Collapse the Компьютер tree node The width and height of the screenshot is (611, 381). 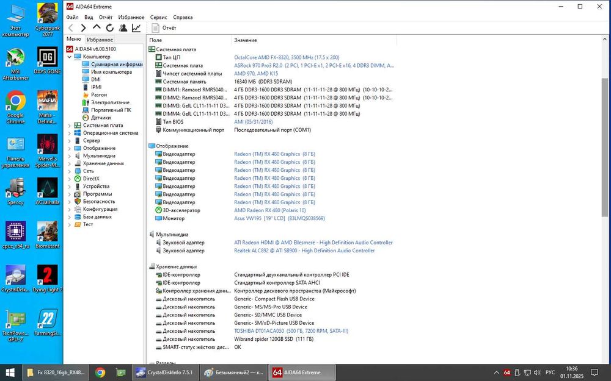(x=70, y=57)
